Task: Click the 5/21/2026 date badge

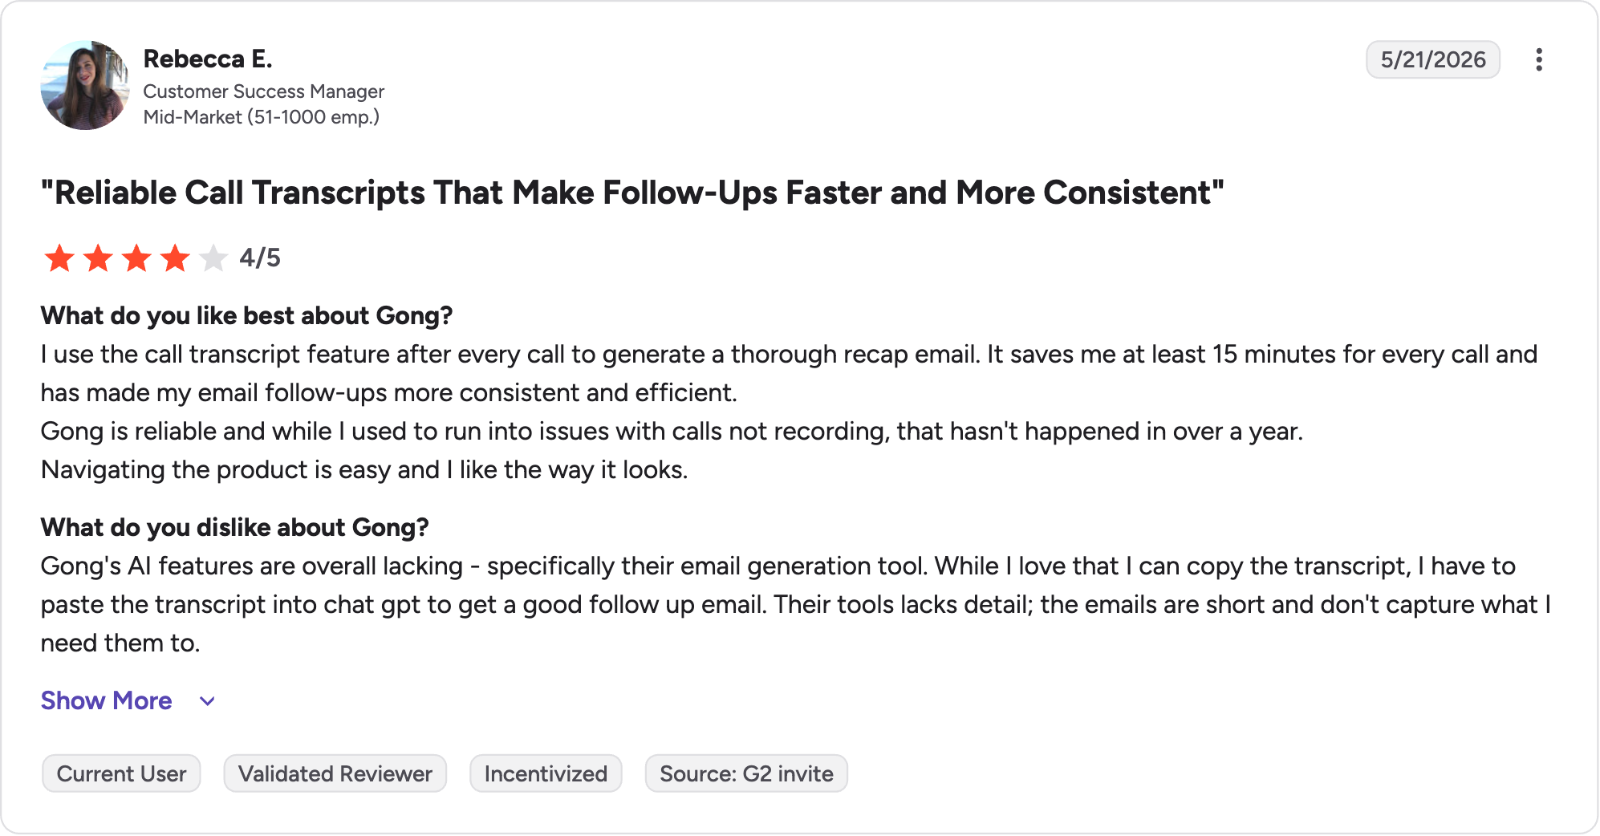Action: [1433, 59]
